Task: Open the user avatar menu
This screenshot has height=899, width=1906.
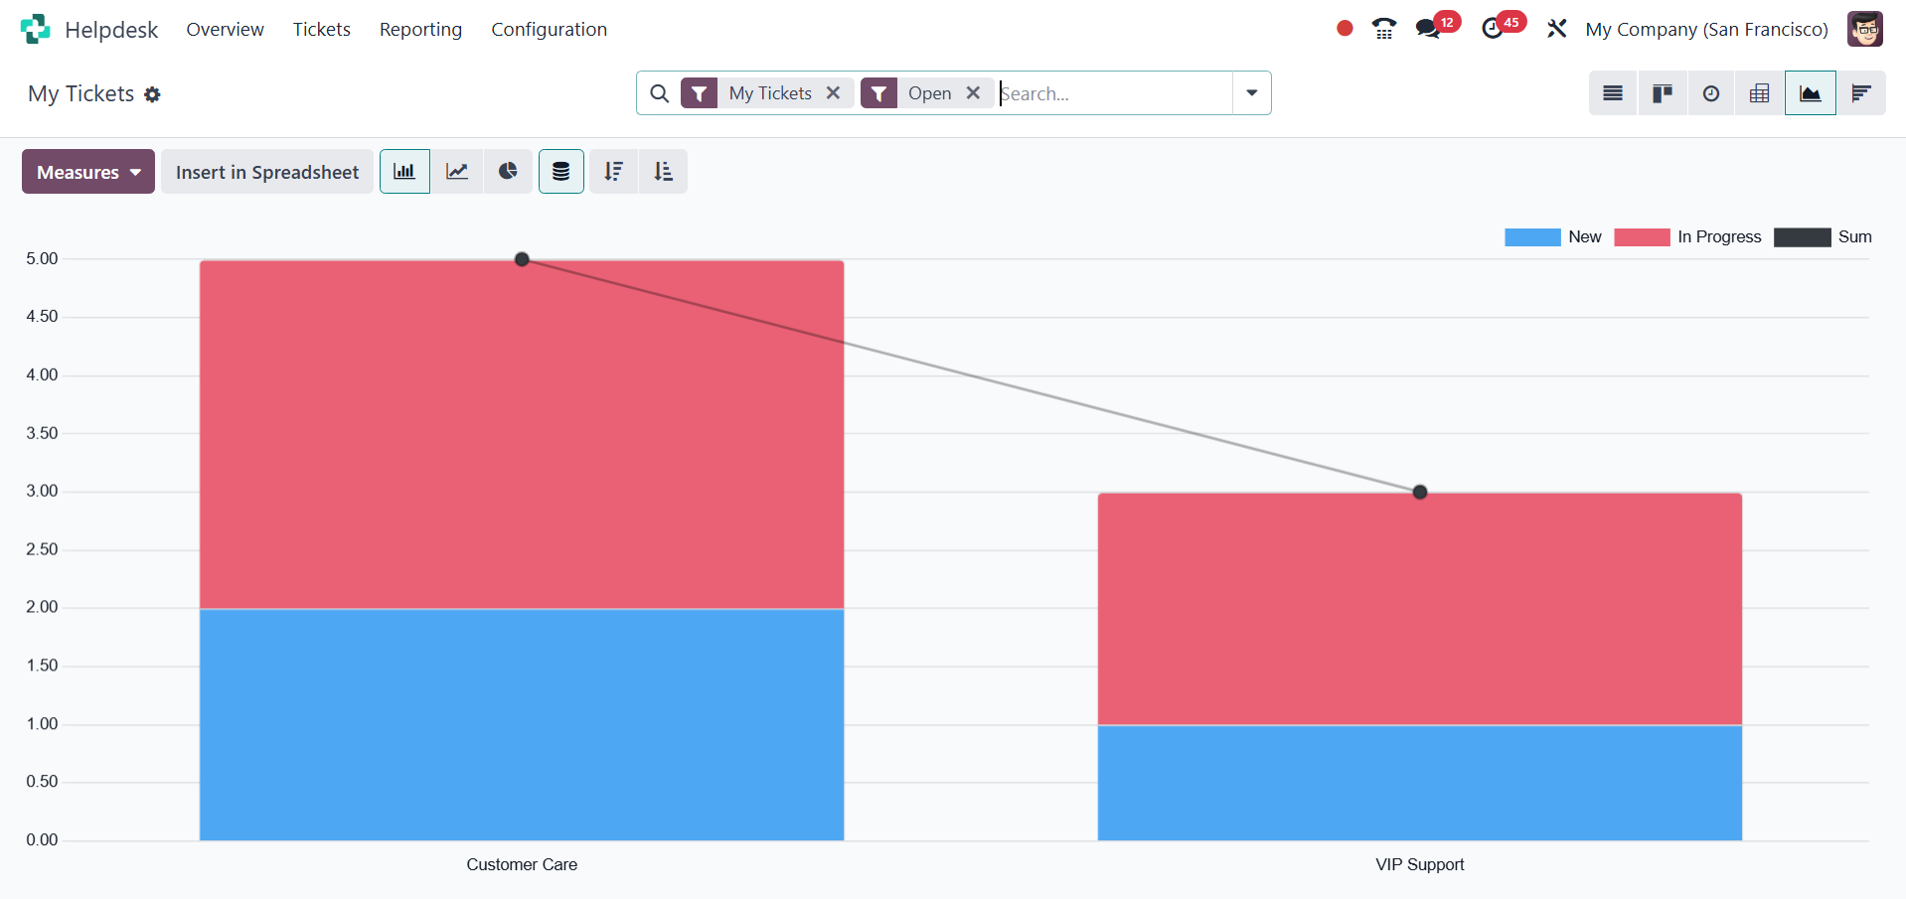Action: [x=1865, y=29]
